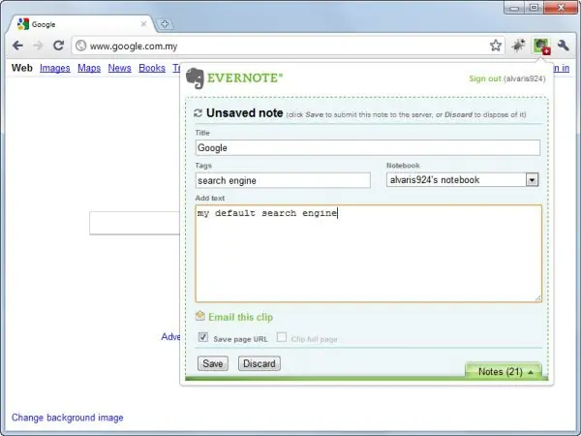Image resolution: width=581 pixels, height=436 pixels.
Task: Click into the Title field
Action: click(368, 147)
